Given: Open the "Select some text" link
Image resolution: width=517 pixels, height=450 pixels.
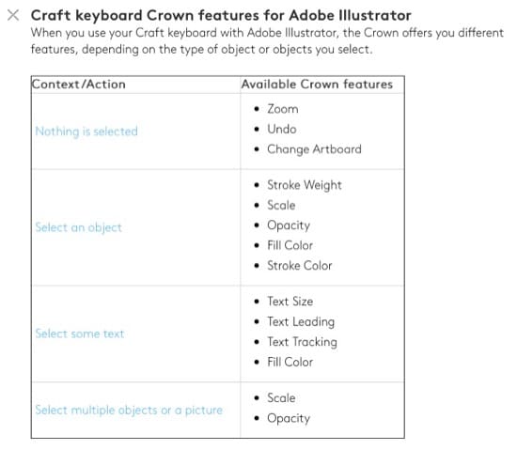Looking at the screenshot, I should (x=80, y=334).
